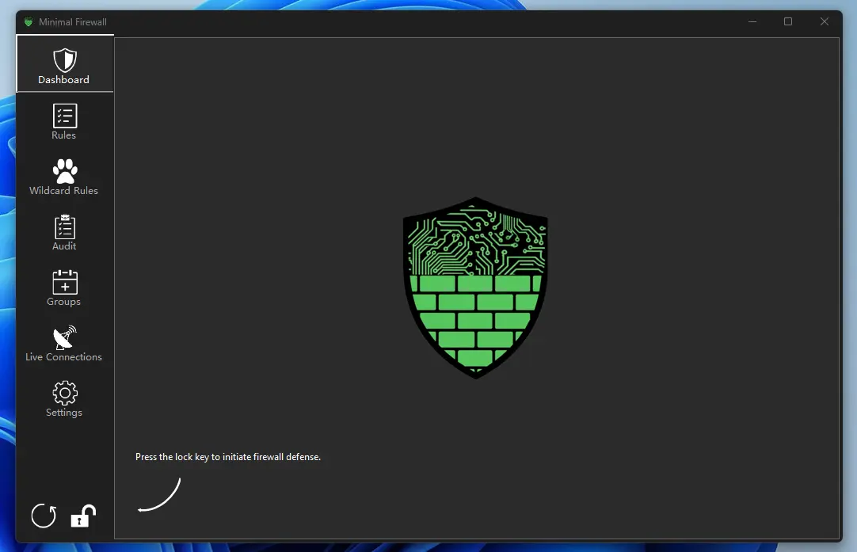Click the Dashboard label text

point(64,79)
